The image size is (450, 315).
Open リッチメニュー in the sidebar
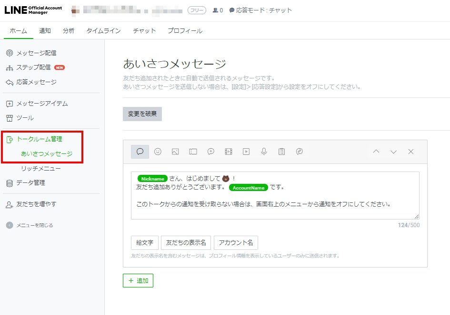tap(41, 169)
